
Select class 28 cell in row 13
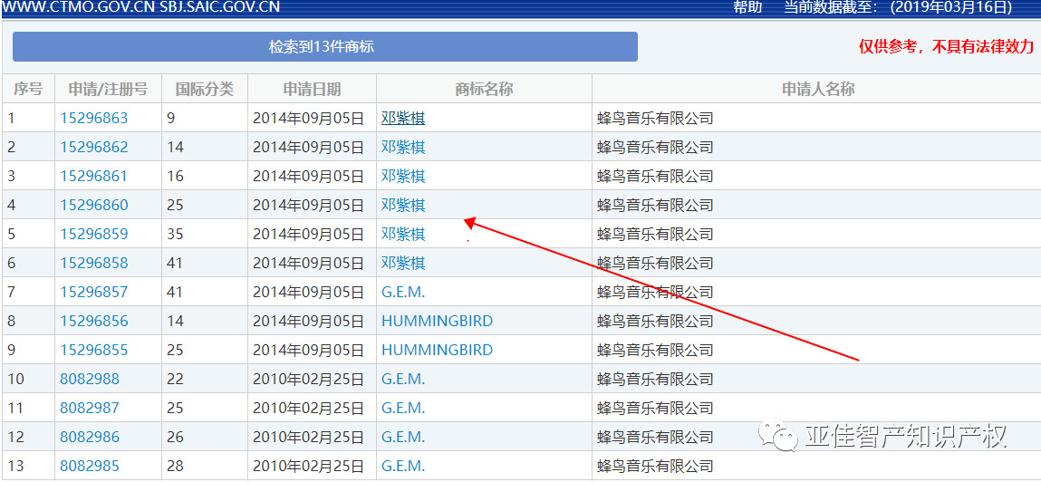205,466
